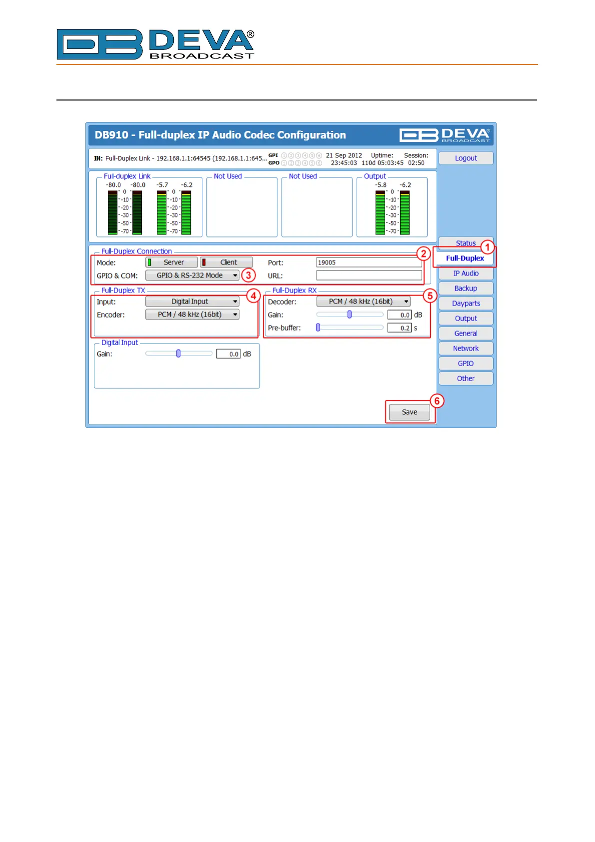Image resolution: width=595 pixels, height=842 pixels.
Task: Click the Port field showing 19005
Action: click(369, 262)
